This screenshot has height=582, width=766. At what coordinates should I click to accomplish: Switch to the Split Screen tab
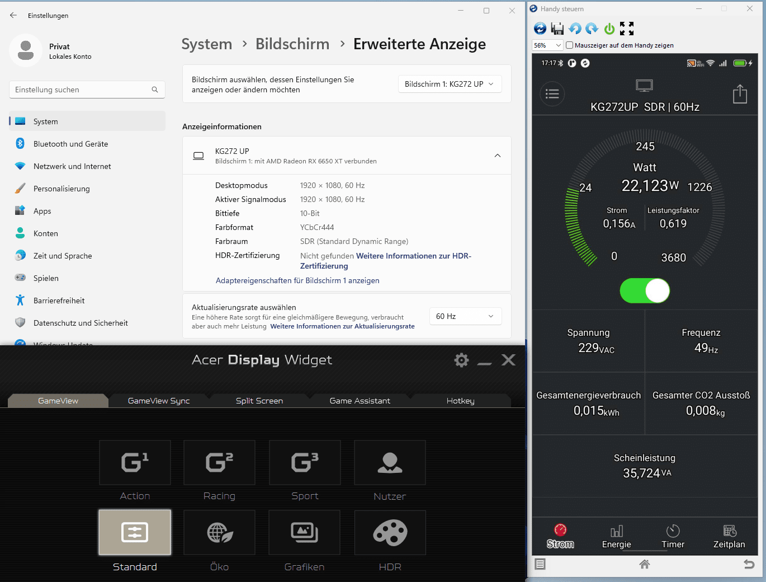coord(259,401)
